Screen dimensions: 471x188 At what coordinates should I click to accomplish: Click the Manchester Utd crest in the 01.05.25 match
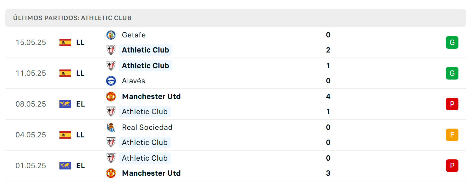point(111,173)
